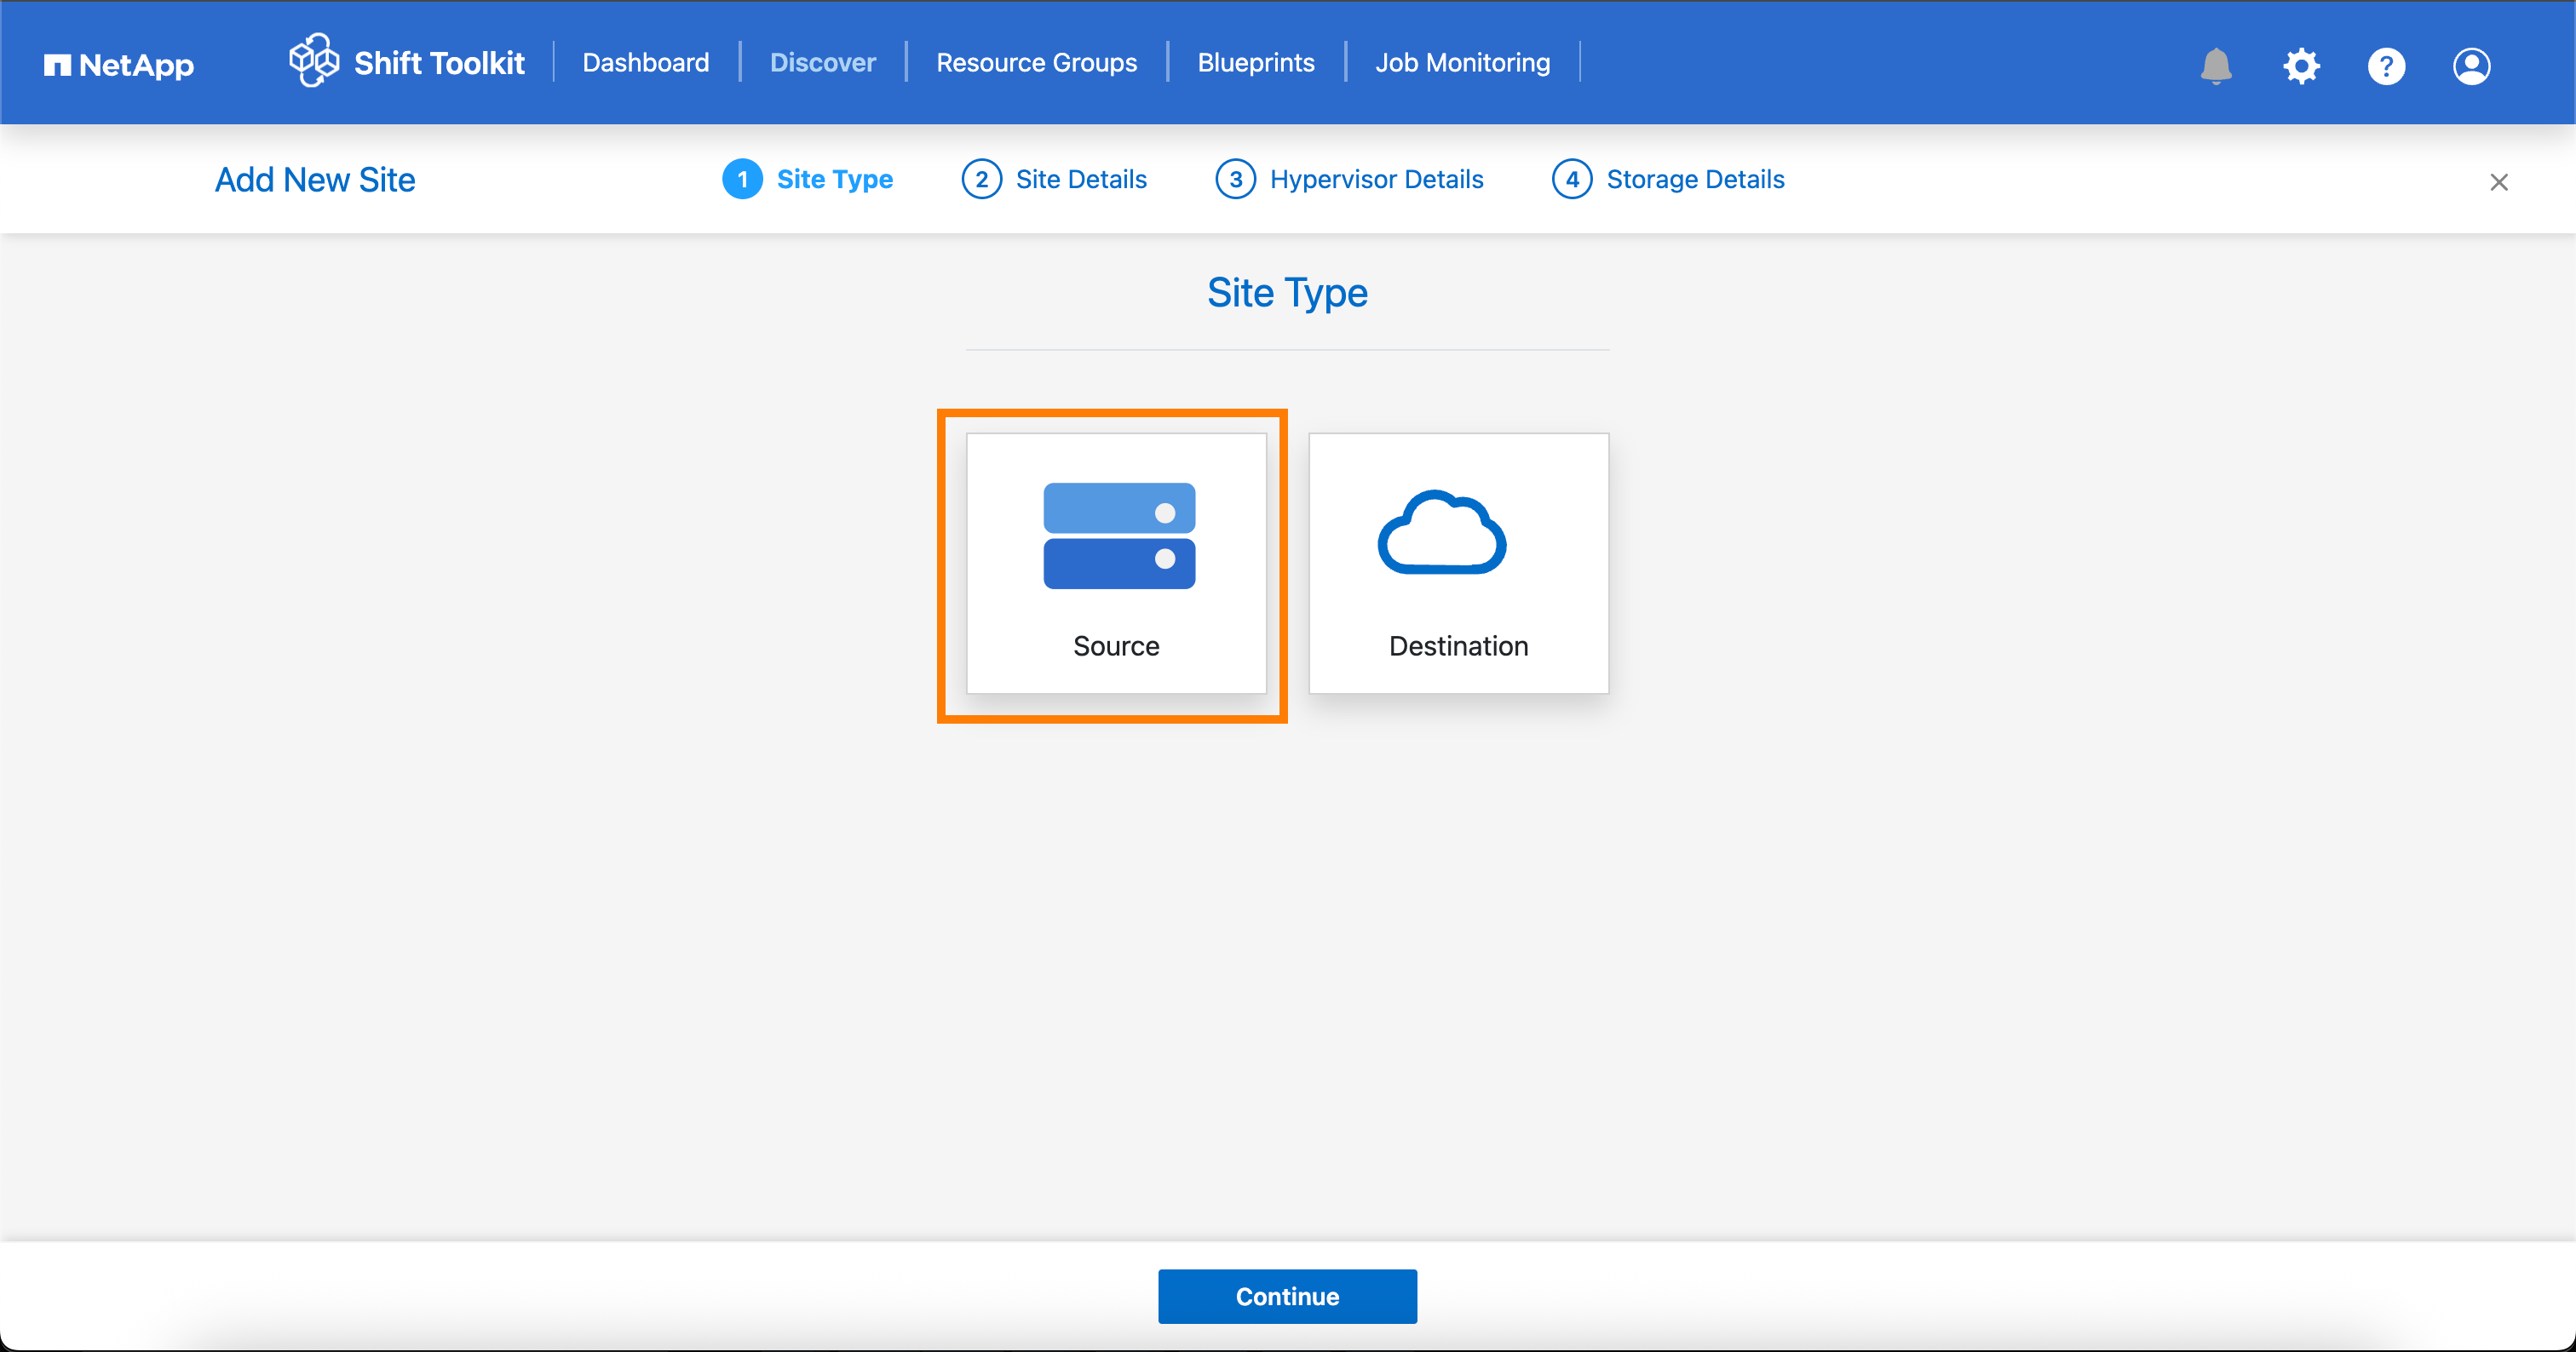Open the help question mark icon
Screen dimensions: 2576x1352
click(x=2386, y=66)
